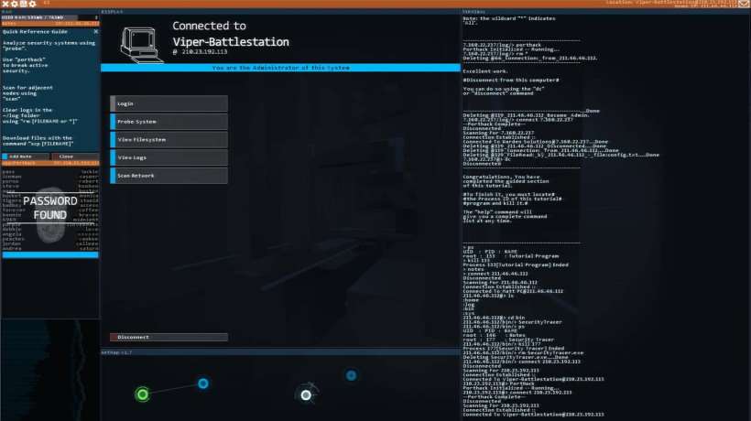751x421 pixels.
Task: Click the PortHack progress bar under password list
Action: coord(49,254)
